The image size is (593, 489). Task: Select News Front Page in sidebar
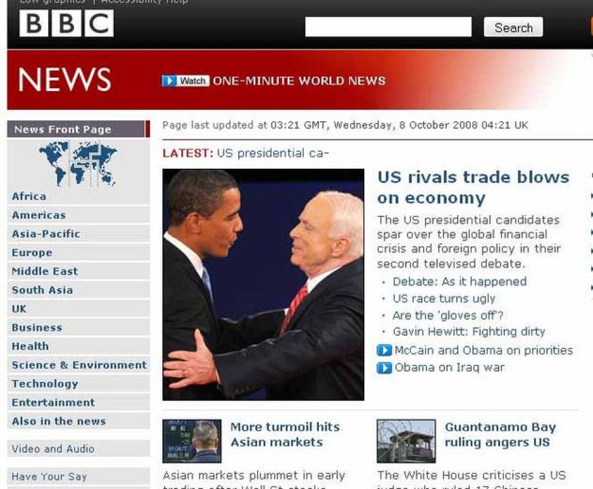(x=62, y=129)
